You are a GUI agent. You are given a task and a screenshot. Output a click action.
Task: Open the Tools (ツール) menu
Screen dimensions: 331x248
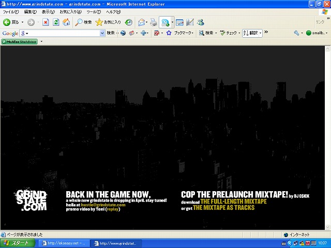(94, 12)
